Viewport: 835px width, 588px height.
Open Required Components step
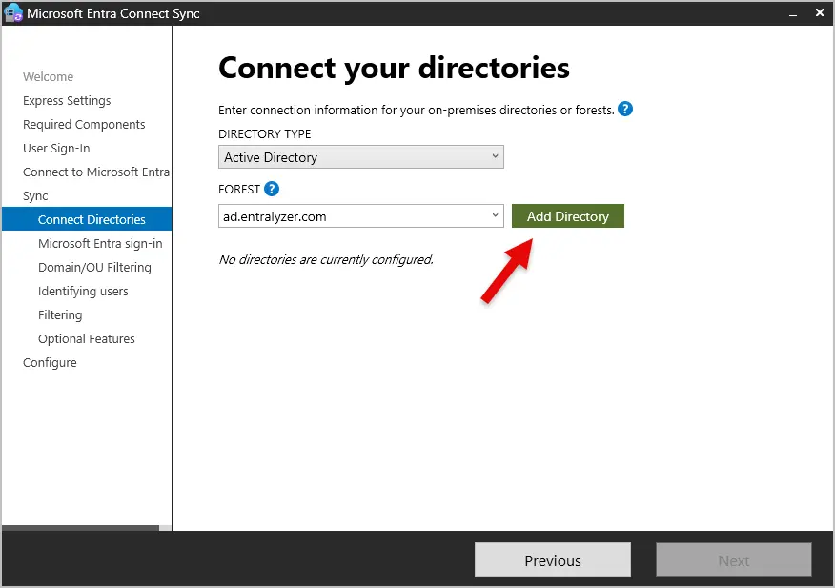pos(84,125)
